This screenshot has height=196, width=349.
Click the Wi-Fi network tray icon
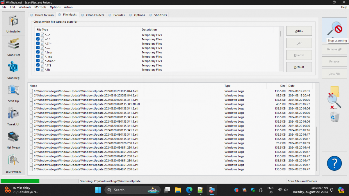[x=280, y=190]
